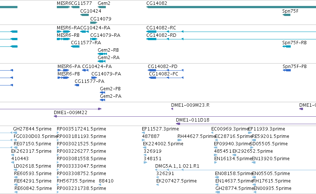Select the 326919 EST label
316x194 pixels.
click(x=153, y=151)
